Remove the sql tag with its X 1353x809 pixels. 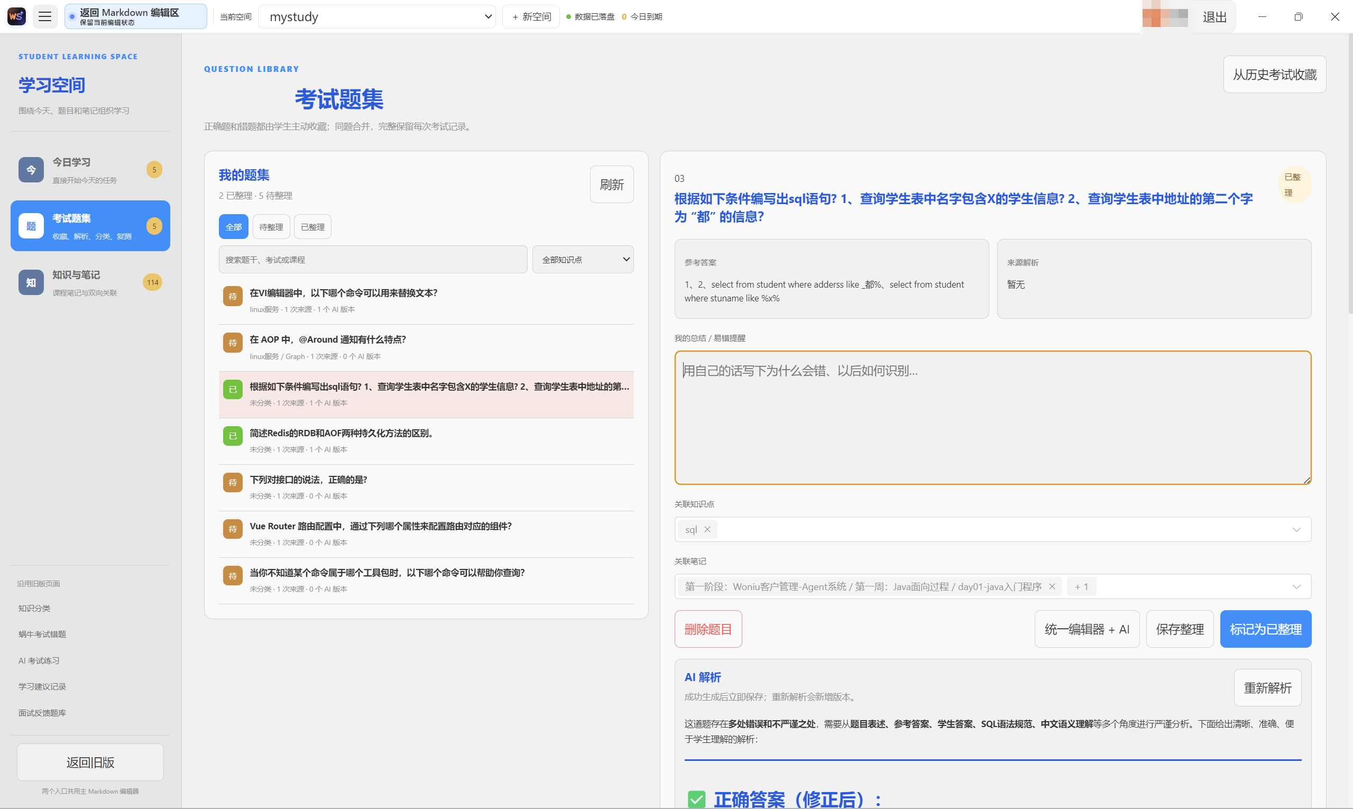[x=707, y=529]
